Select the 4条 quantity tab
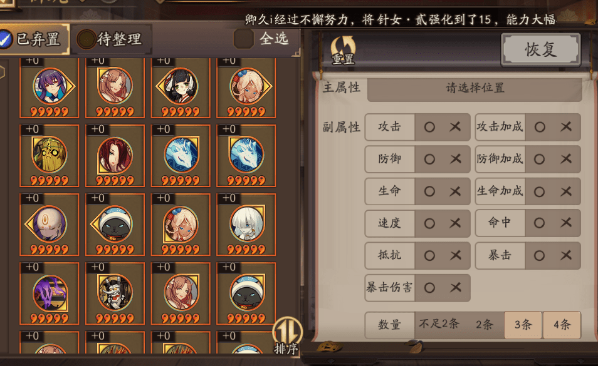Viewport: 598px width, 366px height. pos(562,325)
